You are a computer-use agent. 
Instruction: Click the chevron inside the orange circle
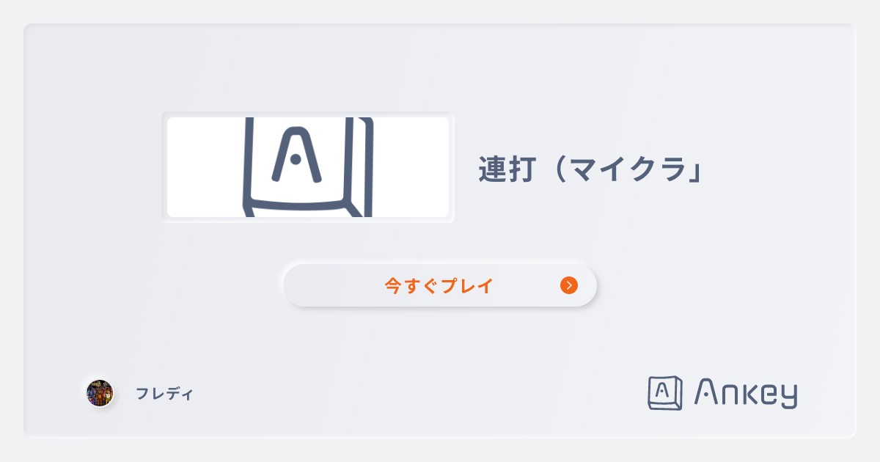570,285
